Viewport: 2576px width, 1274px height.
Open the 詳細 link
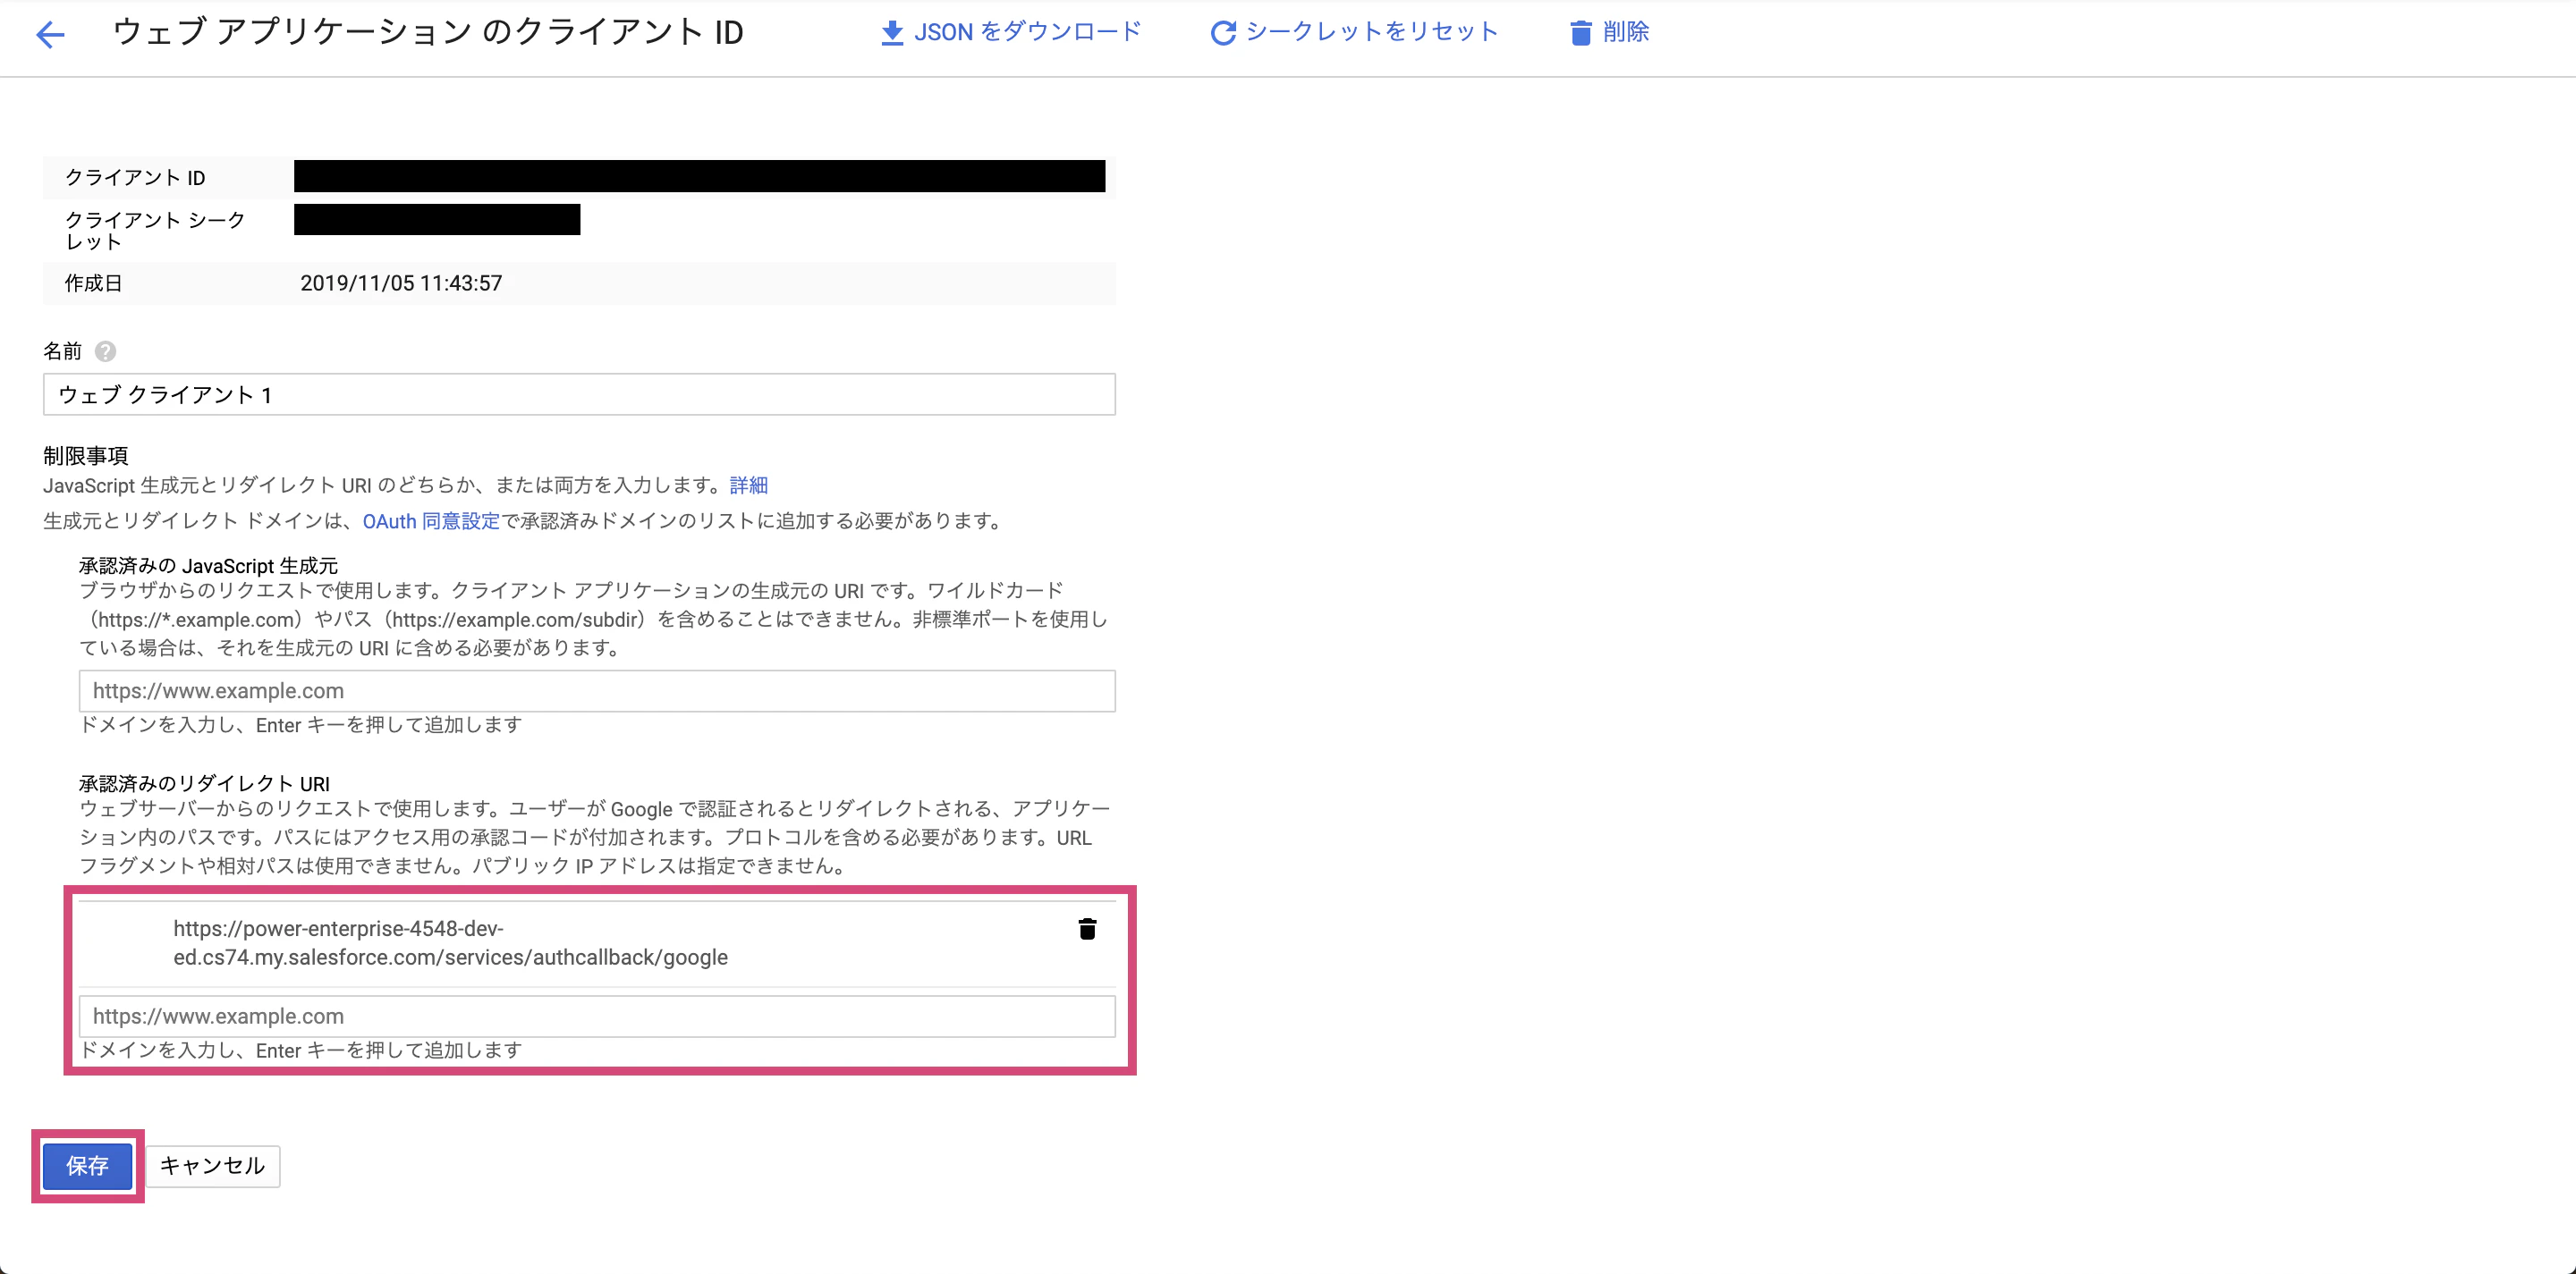pyautogui.click(x=748, y=485)
